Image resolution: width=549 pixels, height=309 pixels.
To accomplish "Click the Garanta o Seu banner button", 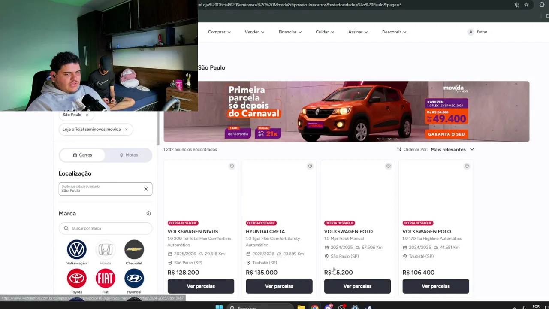I will [x=446, y=134].
